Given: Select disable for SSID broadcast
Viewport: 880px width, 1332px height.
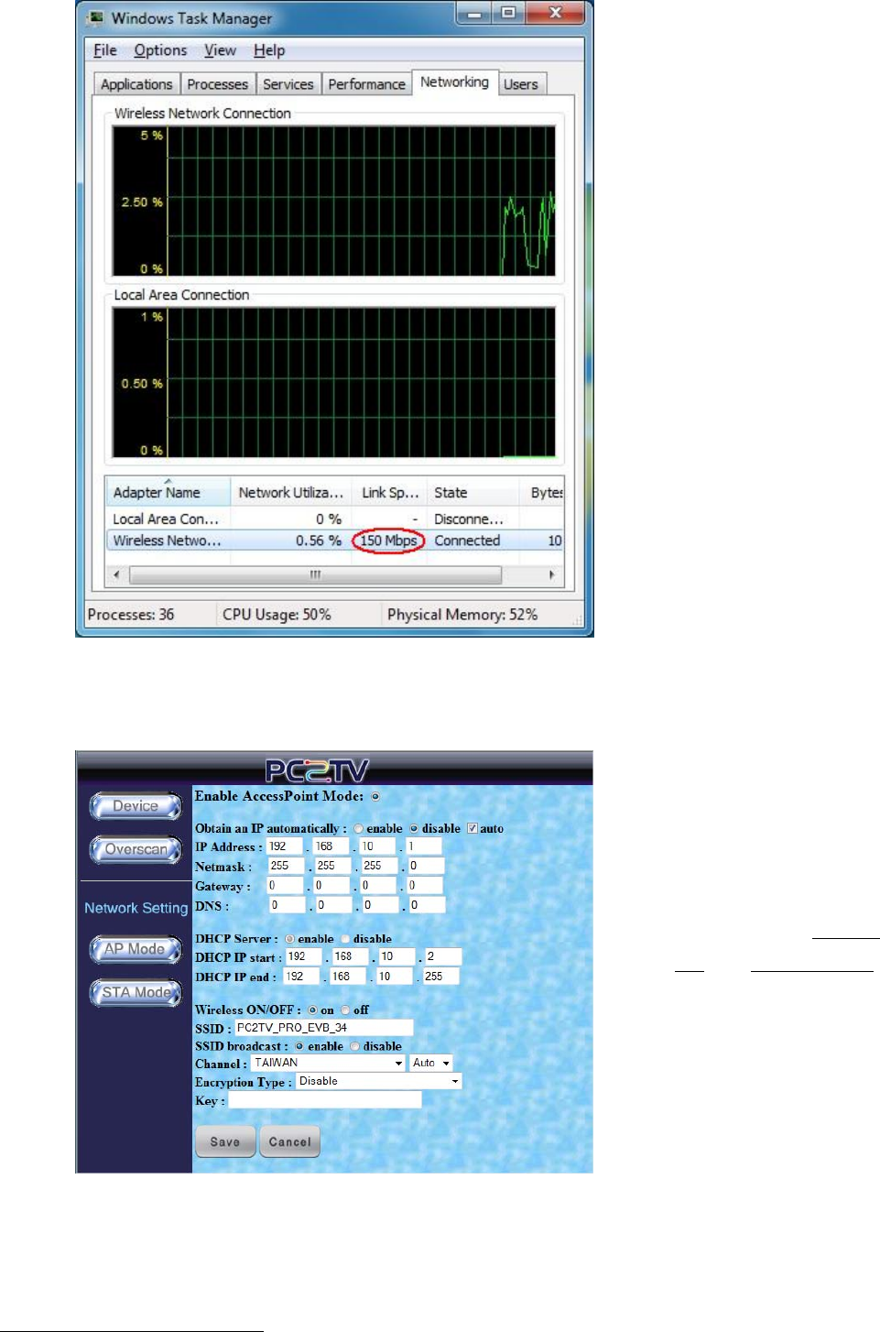Looking at the screenshot, I should point(355,1046).
